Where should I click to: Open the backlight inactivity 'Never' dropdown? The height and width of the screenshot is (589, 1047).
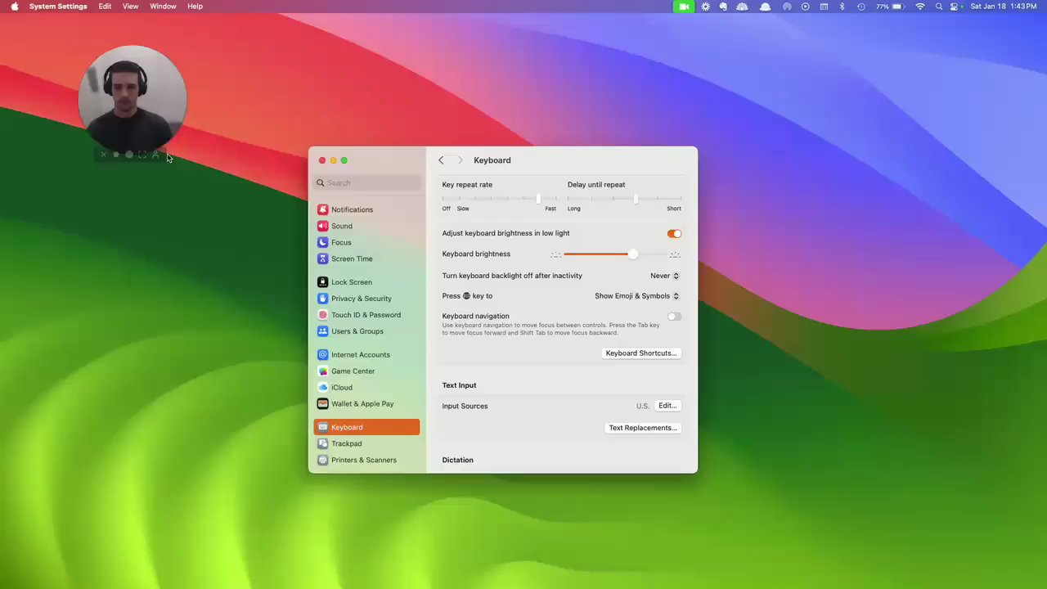664,276
